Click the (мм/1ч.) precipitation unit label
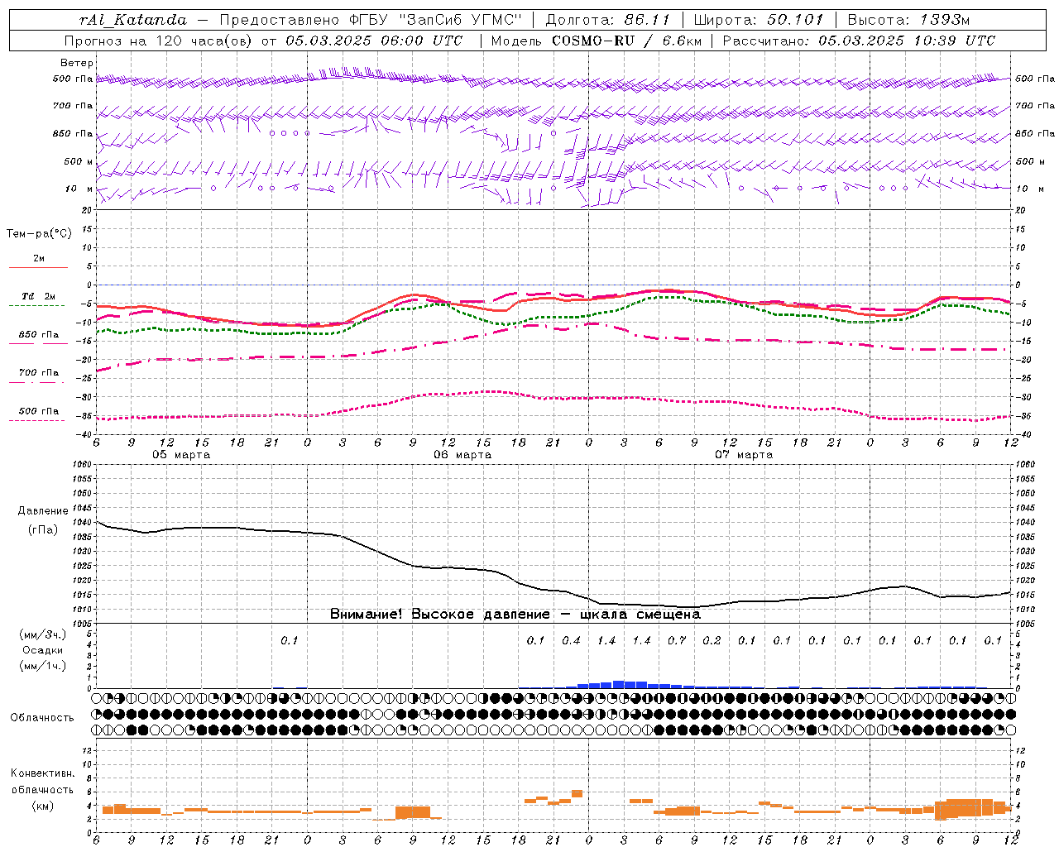Screen dimensions: 1059x847 (43, 666)
